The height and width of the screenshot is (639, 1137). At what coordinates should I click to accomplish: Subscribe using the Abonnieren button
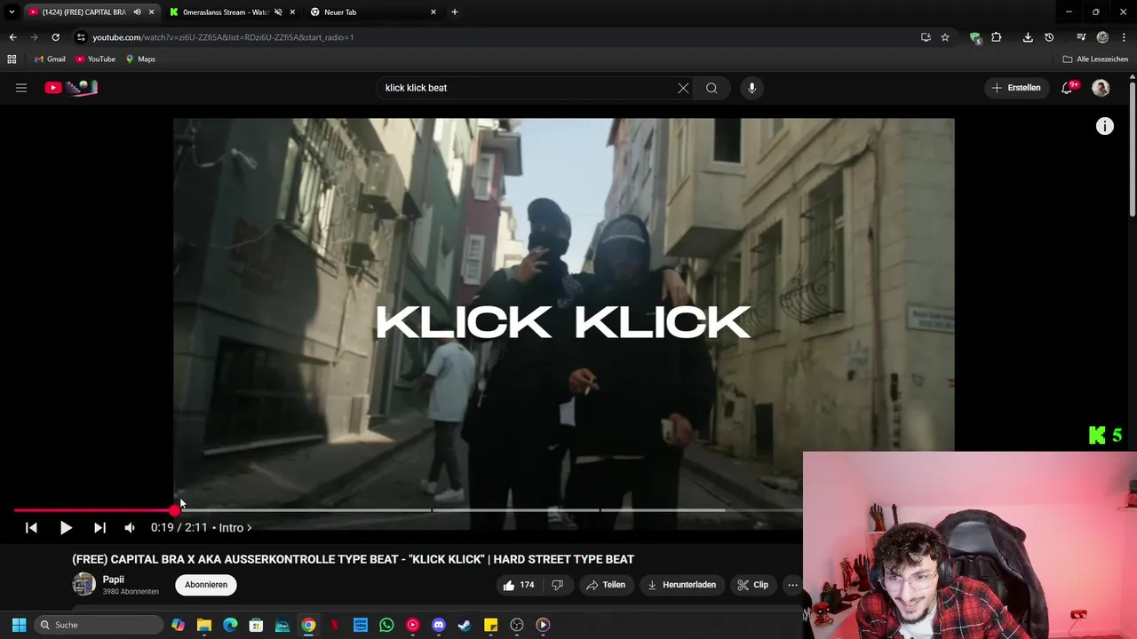206,585
